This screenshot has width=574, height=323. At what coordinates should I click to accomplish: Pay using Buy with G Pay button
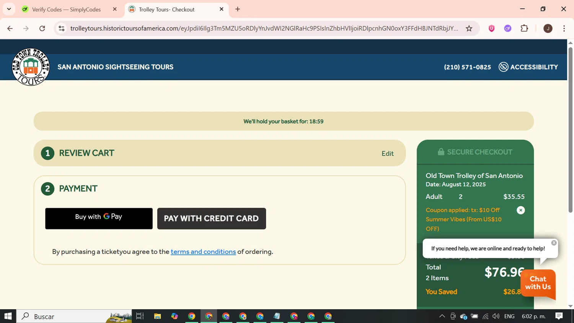point(99,219)
